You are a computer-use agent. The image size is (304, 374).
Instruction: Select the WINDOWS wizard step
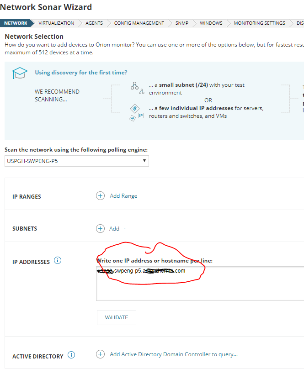pos(211,23)
